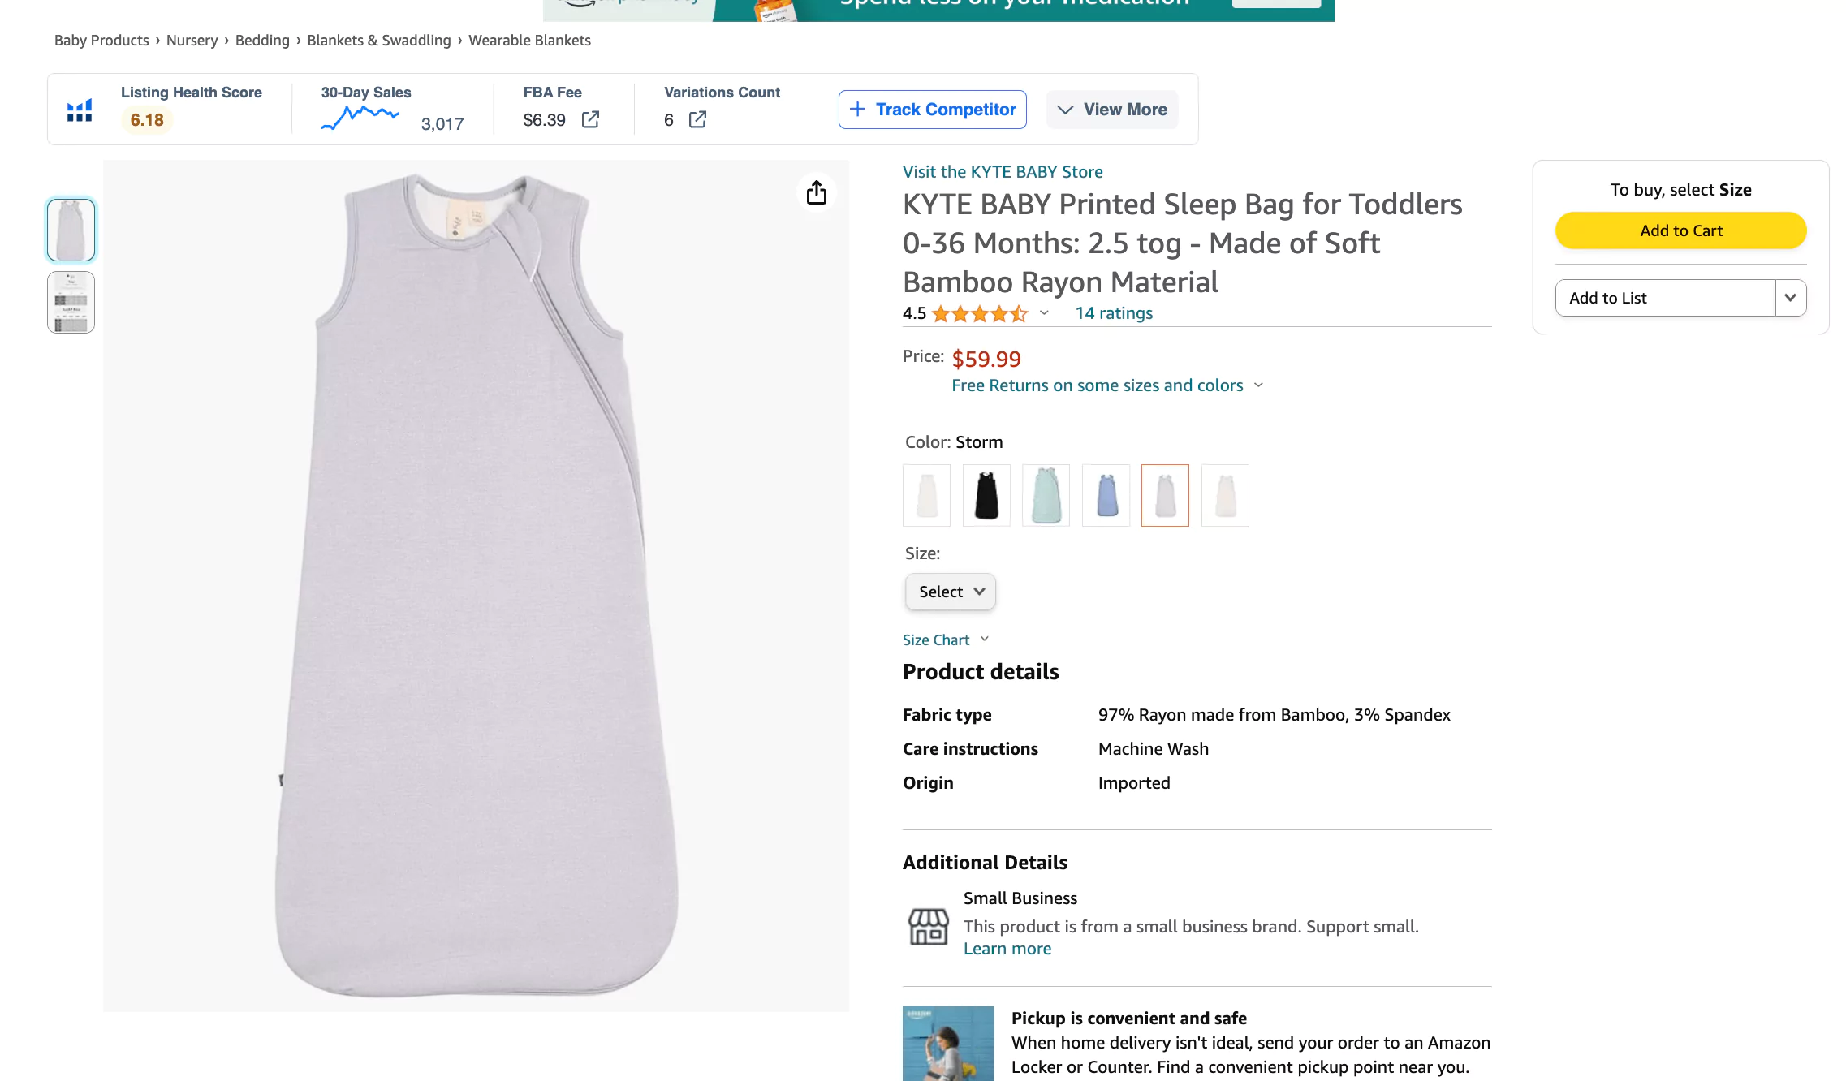1846x1081 pixels.
Task: Click the Small Business storefront icon
Action: (x=928, y=926)
